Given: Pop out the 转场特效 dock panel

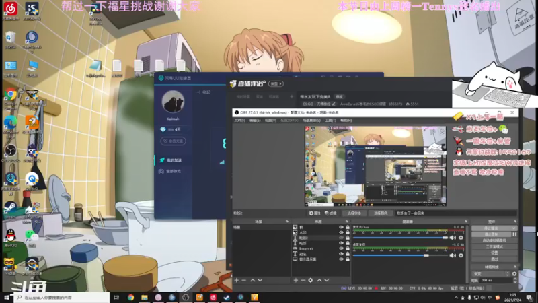Looking at the screenshot, I should click(x=515, y=267).
